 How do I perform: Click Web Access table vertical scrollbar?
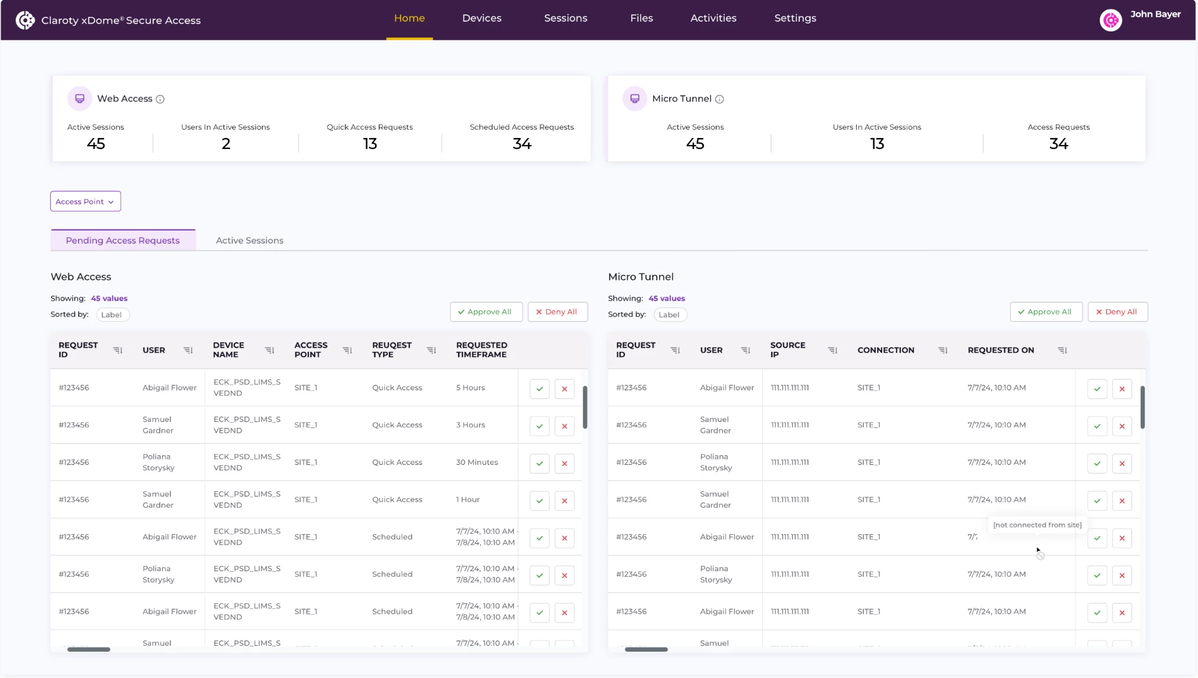tap(584, 407)
